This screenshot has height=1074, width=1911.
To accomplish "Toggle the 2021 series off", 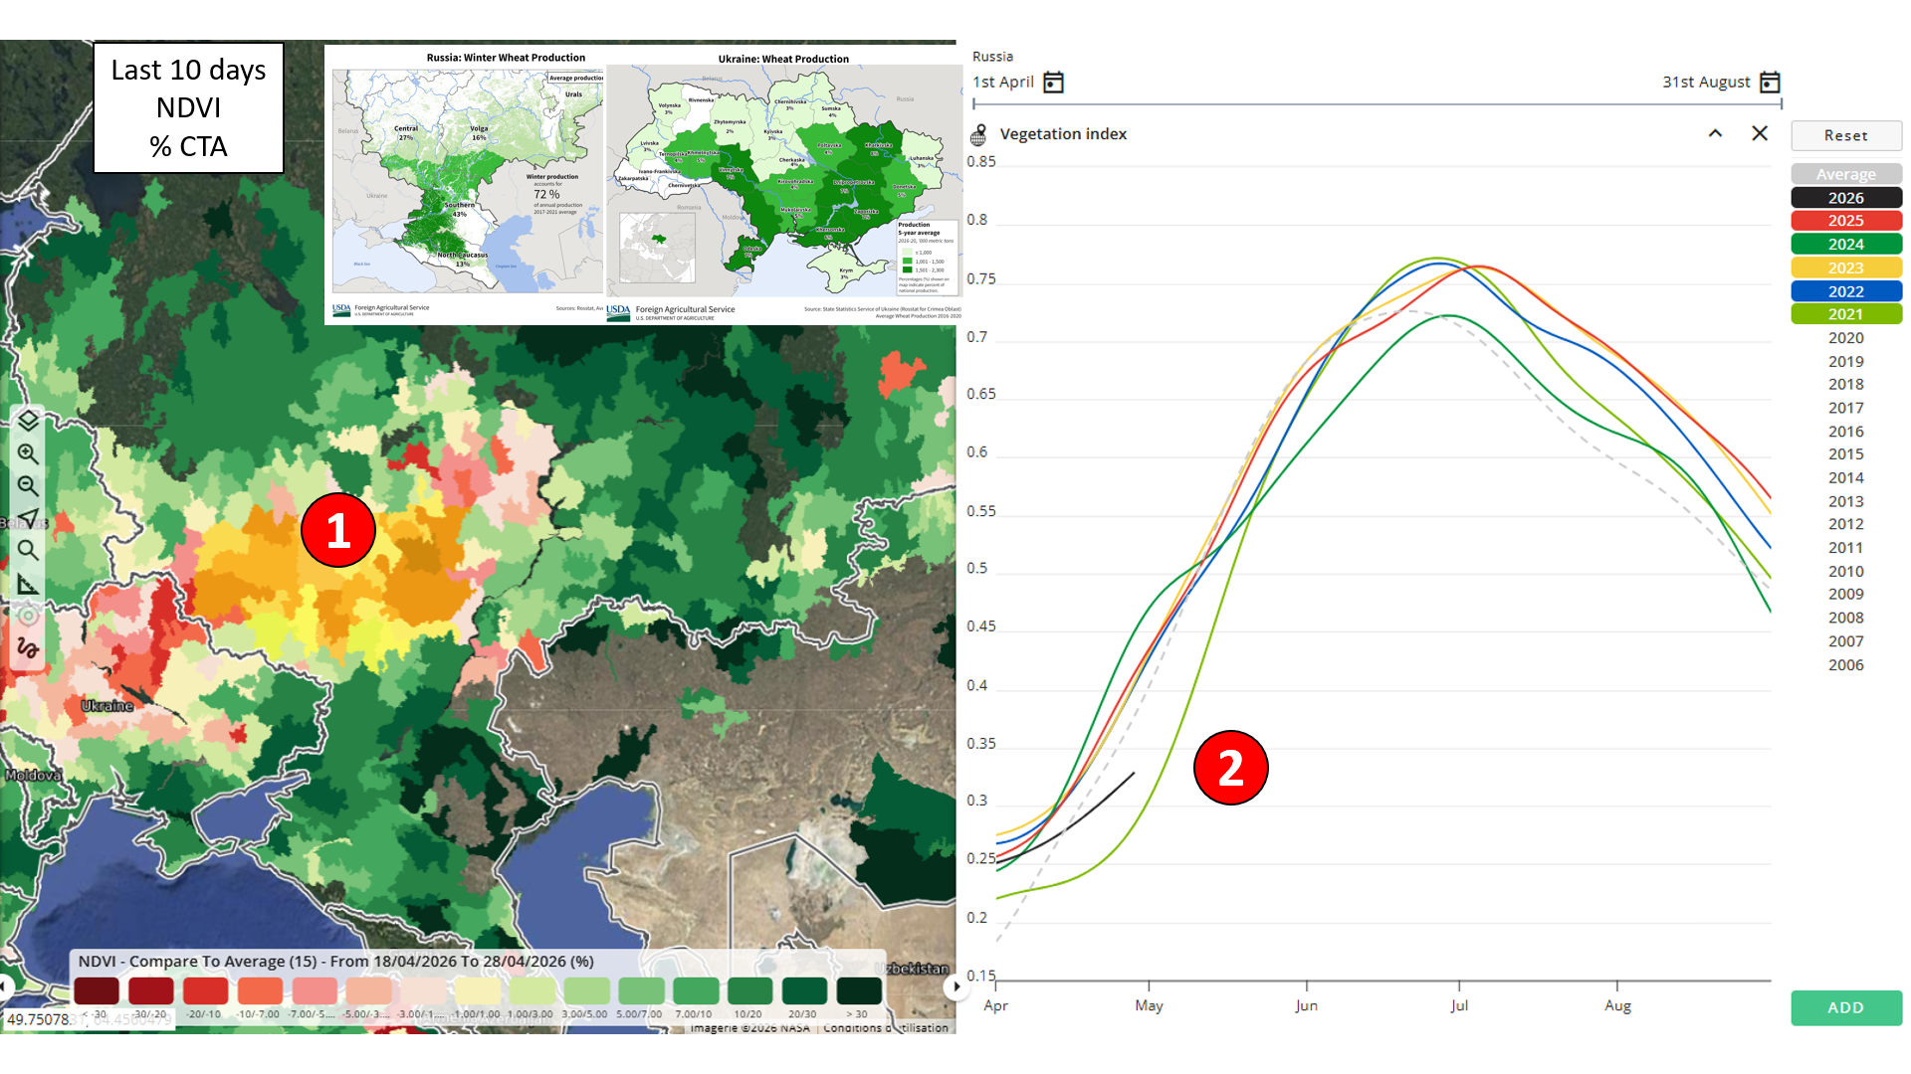I will click(x=1845, y=314).
